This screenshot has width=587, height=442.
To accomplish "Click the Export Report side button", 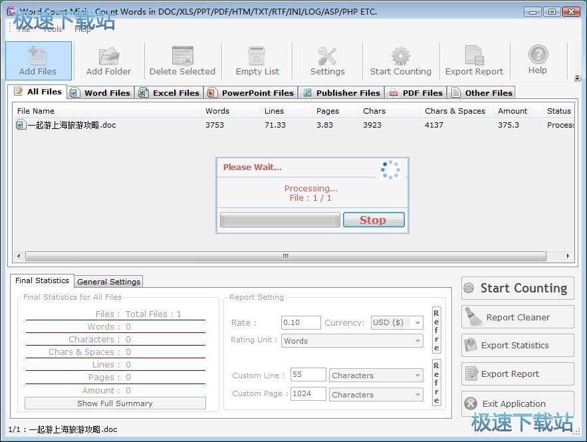I will pyautogui.click(x=517, y=374).
